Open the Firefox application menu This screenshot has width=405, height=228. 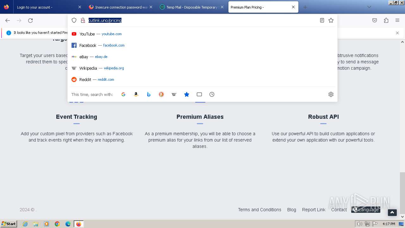(x=397, y=20)
